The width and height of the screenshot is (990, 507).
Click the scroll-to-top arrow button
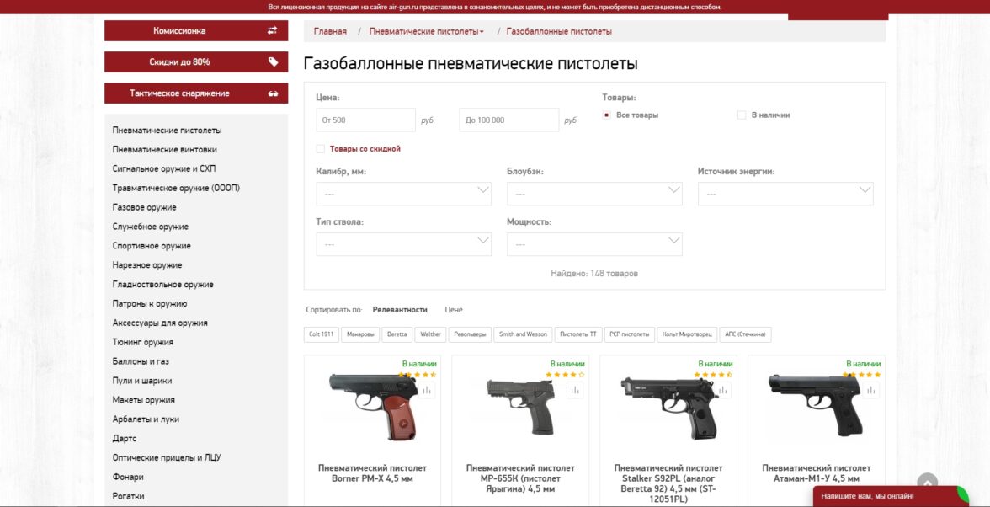coord(928,483)
